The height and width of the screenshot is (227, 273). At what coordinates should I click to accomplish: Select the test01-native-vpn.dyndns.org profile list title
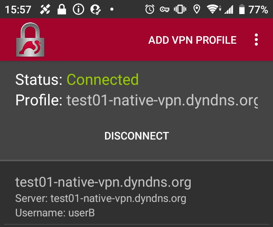point(103,183)
